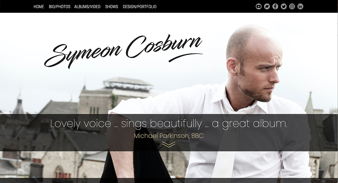Click the gold double-chevron down arrow
The image size is (338, 183).
point(169,144)
